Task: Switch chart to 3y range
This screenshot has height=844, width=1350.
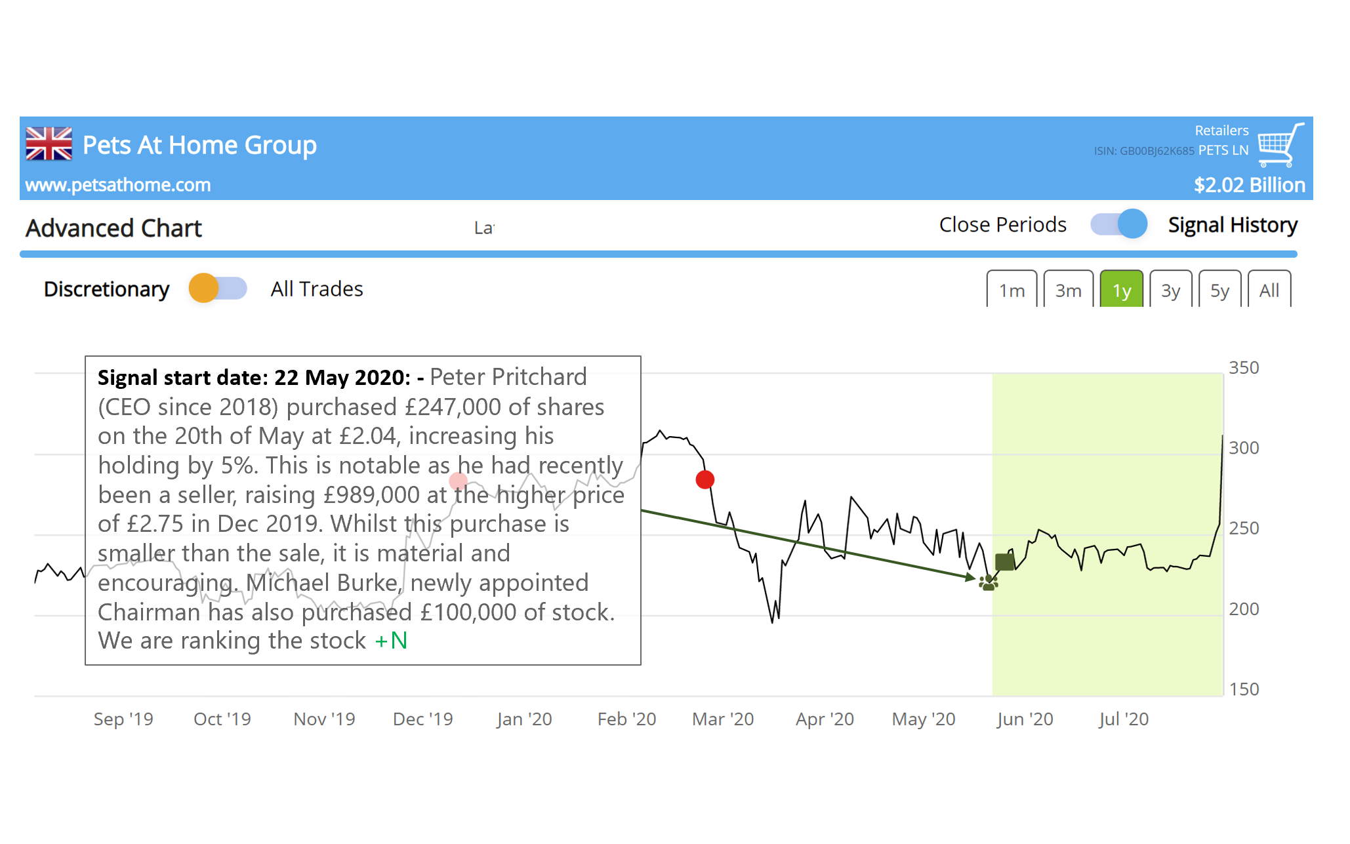Action: 1170,290
